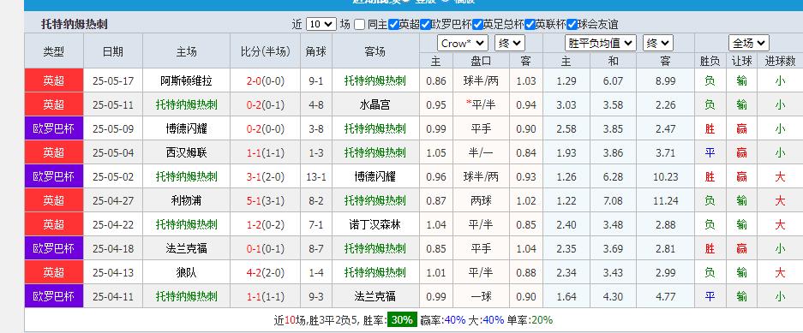Click the score 0-2(0-1)
Image resolution: width=803 pixels, height=333 pixels.
click(266, 104)
